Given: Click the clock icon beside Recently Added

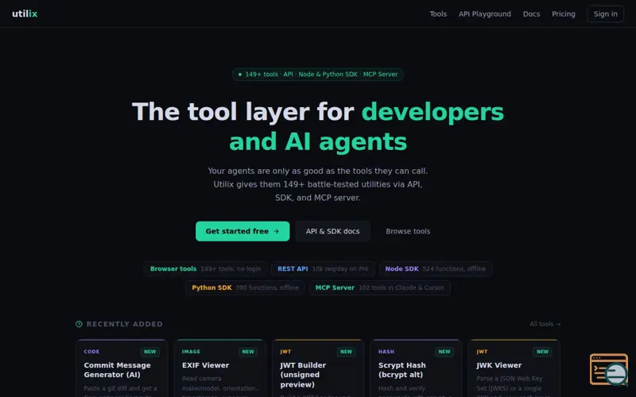Looking at the screenshot, I should pyautogui.click(x=79, y=324).
